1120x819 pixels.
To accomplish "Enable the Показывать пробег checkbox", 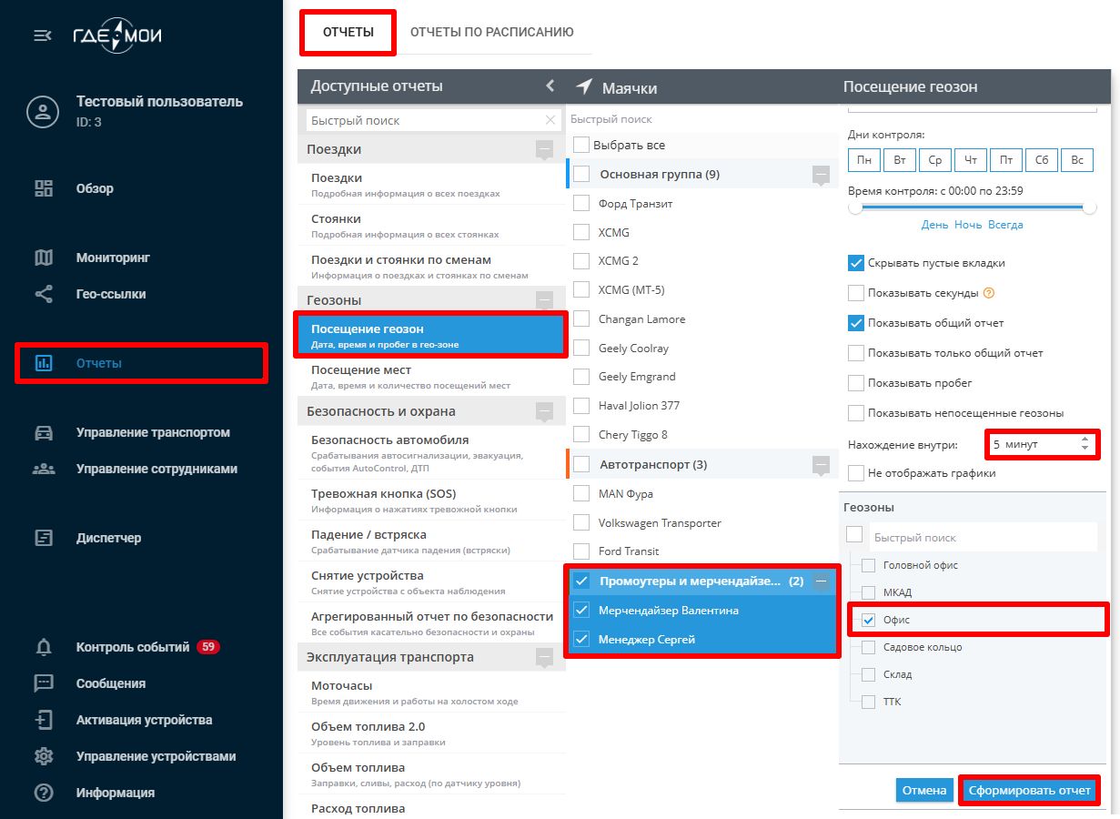I will point(855,383).
